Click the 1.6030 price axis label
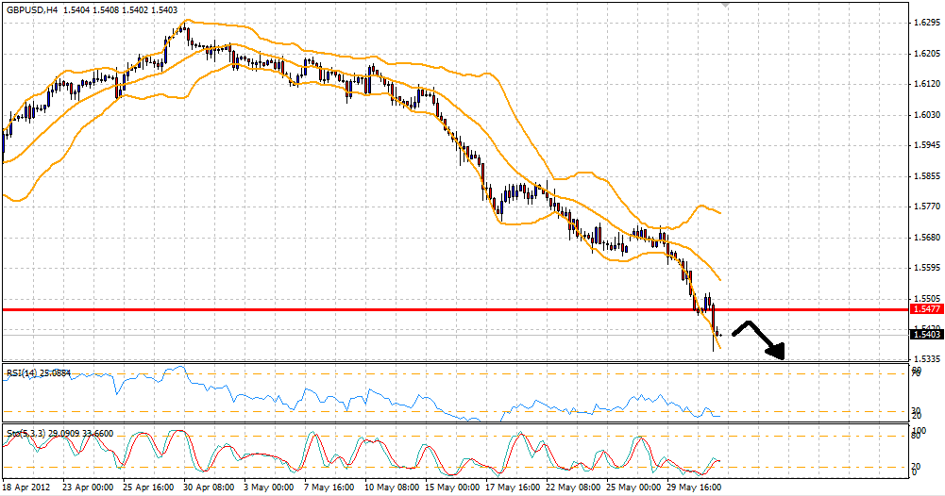This screenshot has height=496, width=945. tap(927, 114)
